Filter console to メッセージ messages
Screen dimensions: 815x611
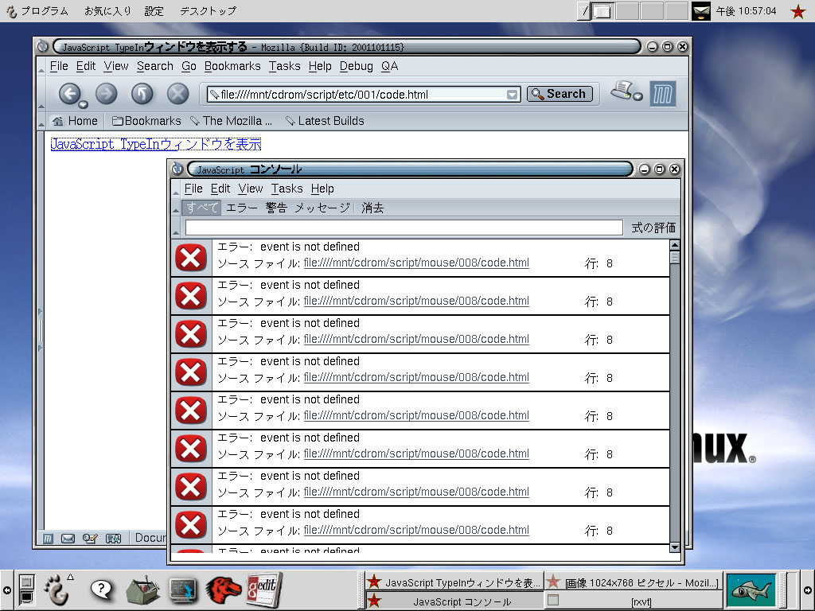pyautogui.click(x=322, y=208)
